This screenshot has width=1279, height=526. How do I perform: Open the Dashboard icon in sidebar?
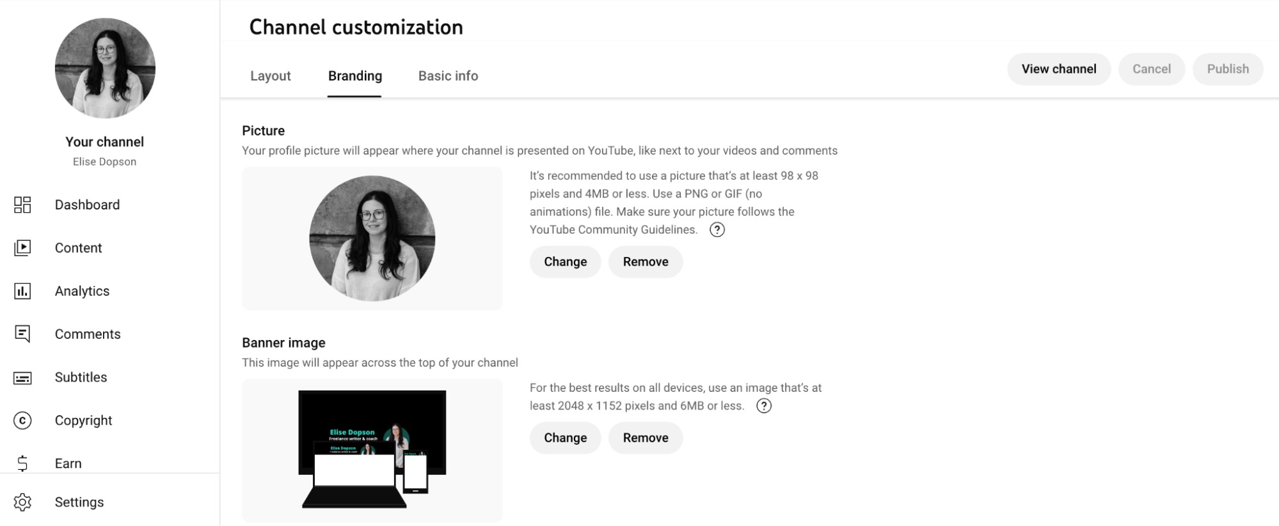click(x=22, y=205)
